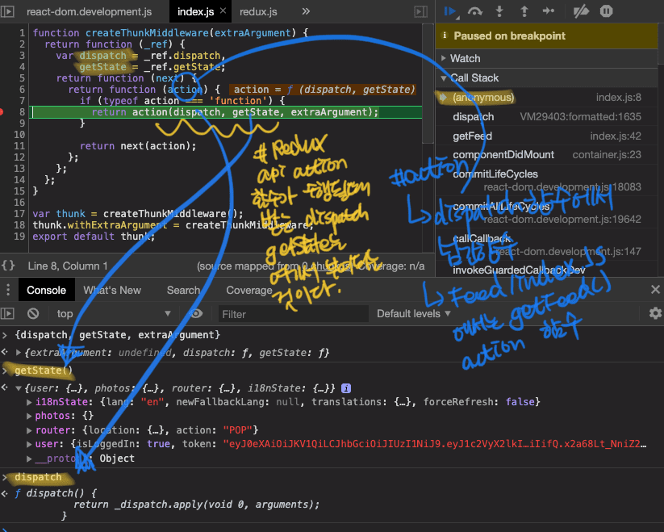
Task: Toggle deactivate breakpoints
Action: [x=580, y=11]
